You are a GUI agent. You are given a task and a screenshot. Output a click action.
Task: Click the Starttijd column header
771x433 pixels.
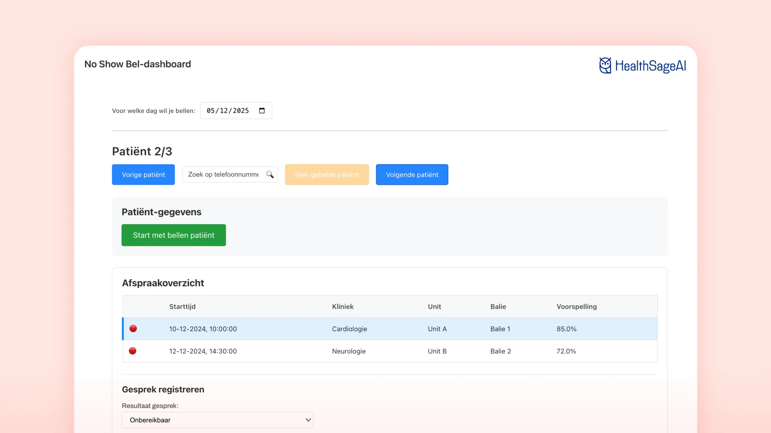[183, 306]
